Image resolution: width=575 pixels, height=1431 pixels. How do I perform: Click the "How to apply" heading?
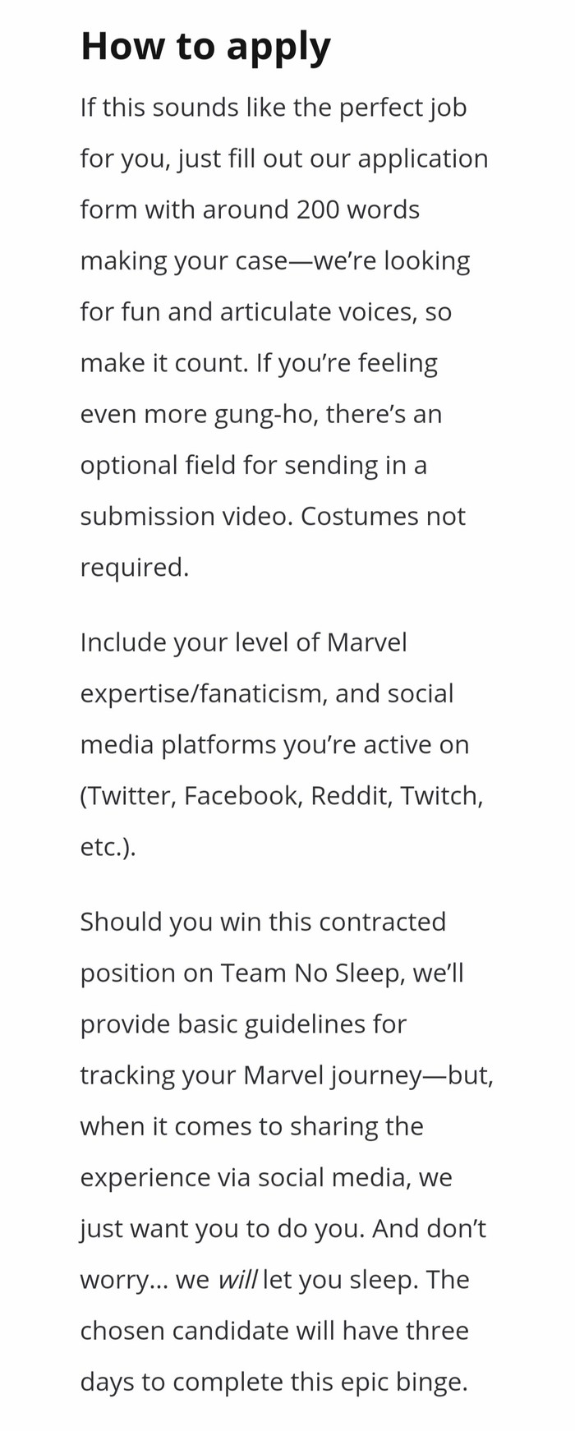[205, 46]
